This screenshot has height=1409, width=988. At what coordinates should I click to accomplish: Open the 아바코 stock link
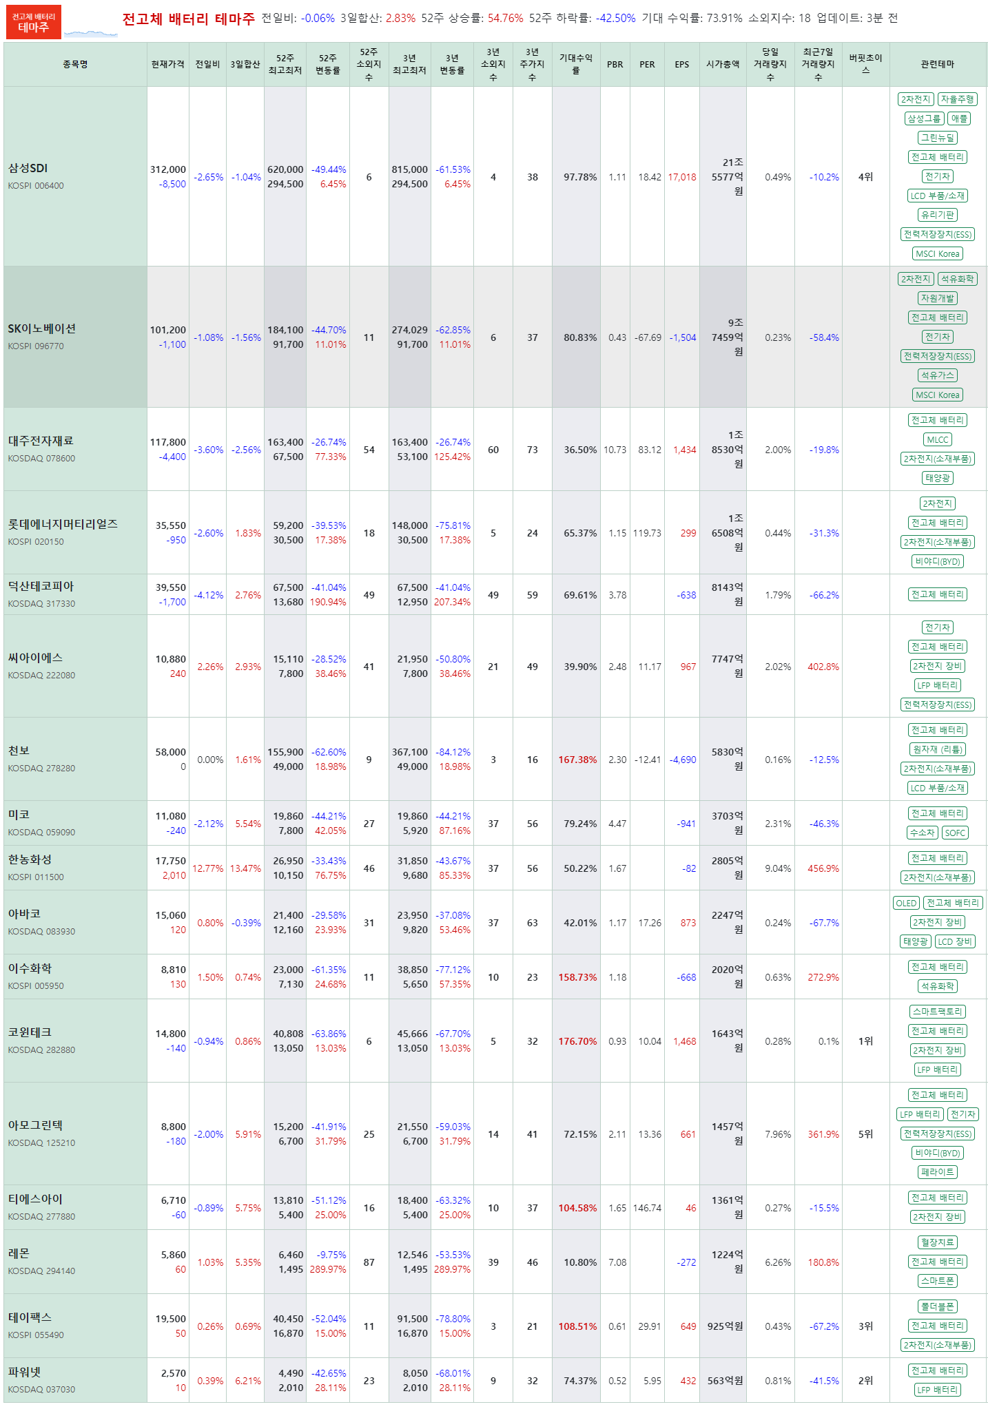pyautogui.click(x=24, y=914)
